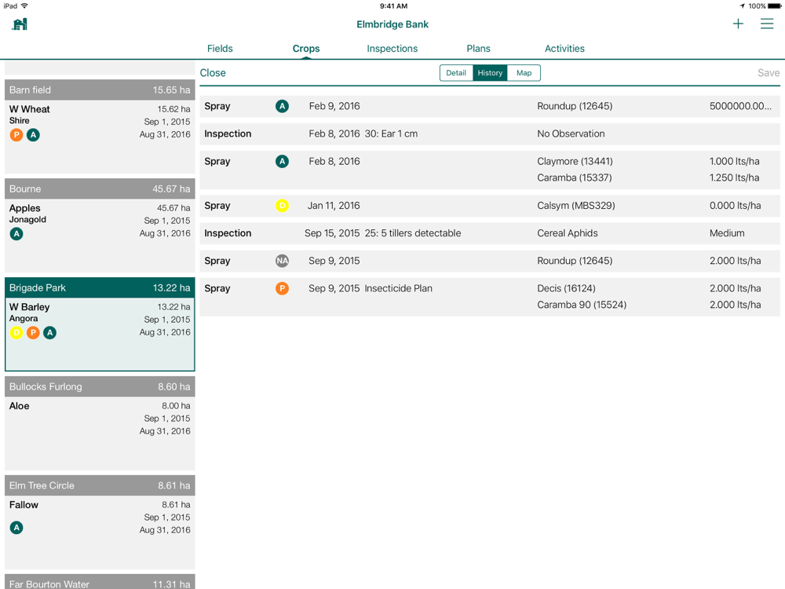Tap battery indicator in status bar
Screen dimensions: 785x589
click(x=774, y=6)
